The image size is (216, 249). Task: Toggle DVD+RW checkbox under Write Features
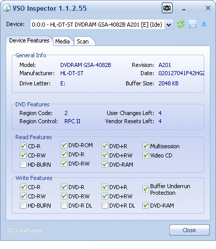(105, 196)
